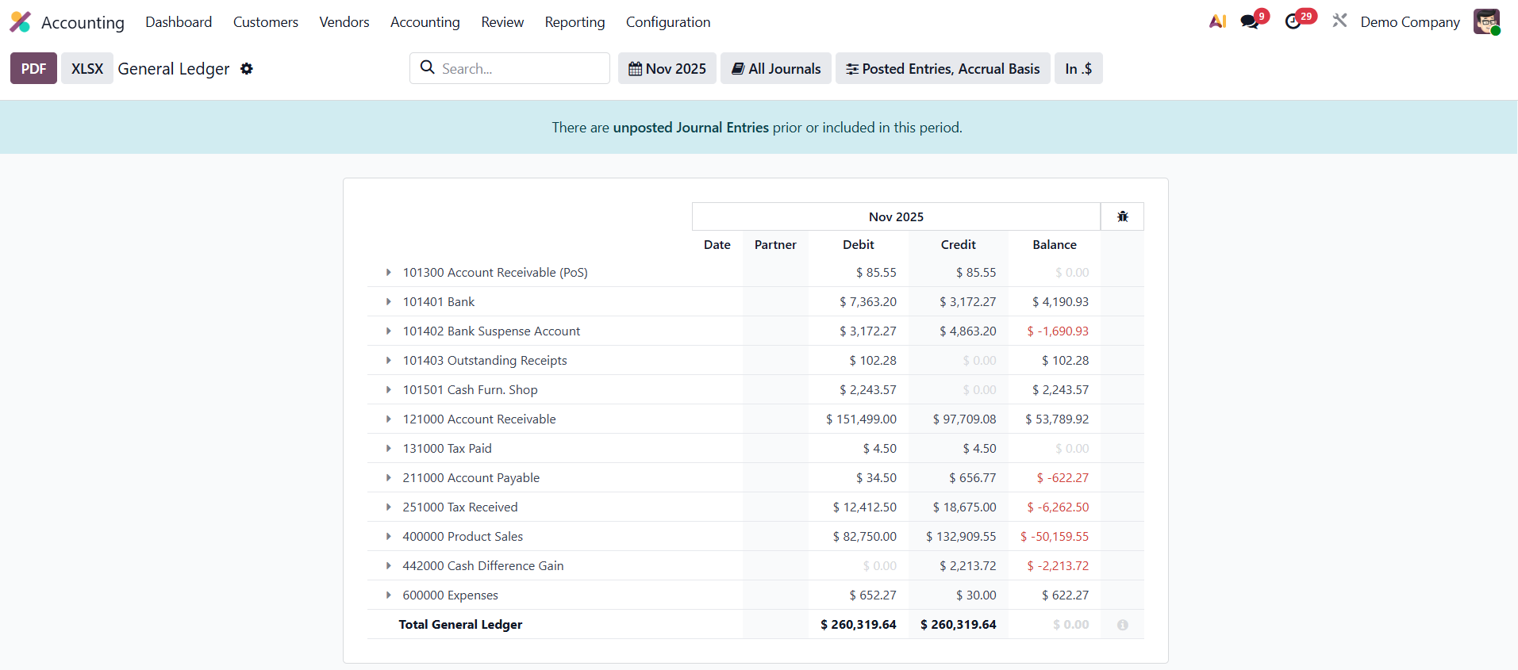Image resolution: width=1518 pixels, height=670 pixels.
Task: Open the Nov 2025 date filter
Action: coord(667,69)
